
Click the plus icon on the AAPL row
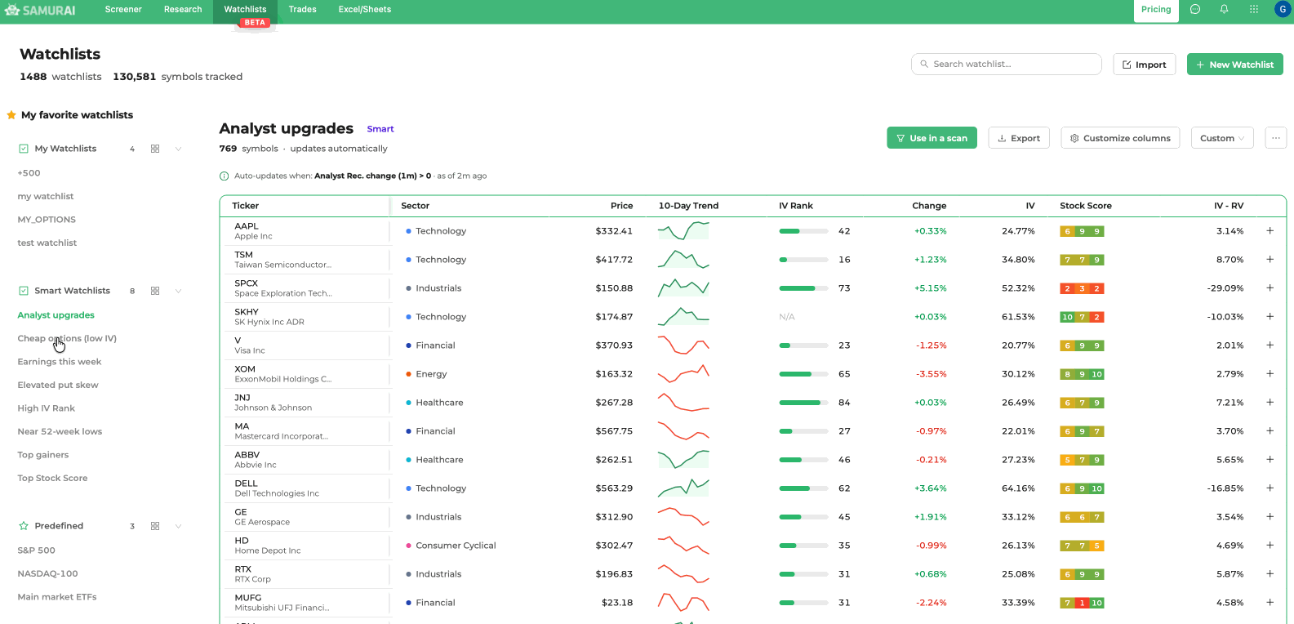coord(1270,231)
